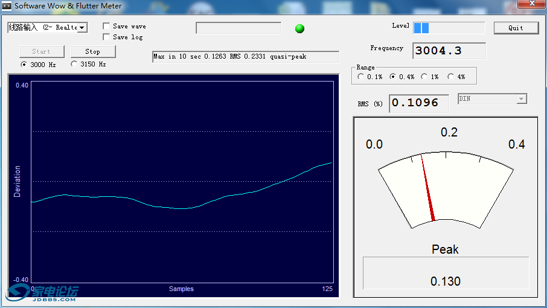
Task: Select the 3150 Hz radio button
Action: 74,64
